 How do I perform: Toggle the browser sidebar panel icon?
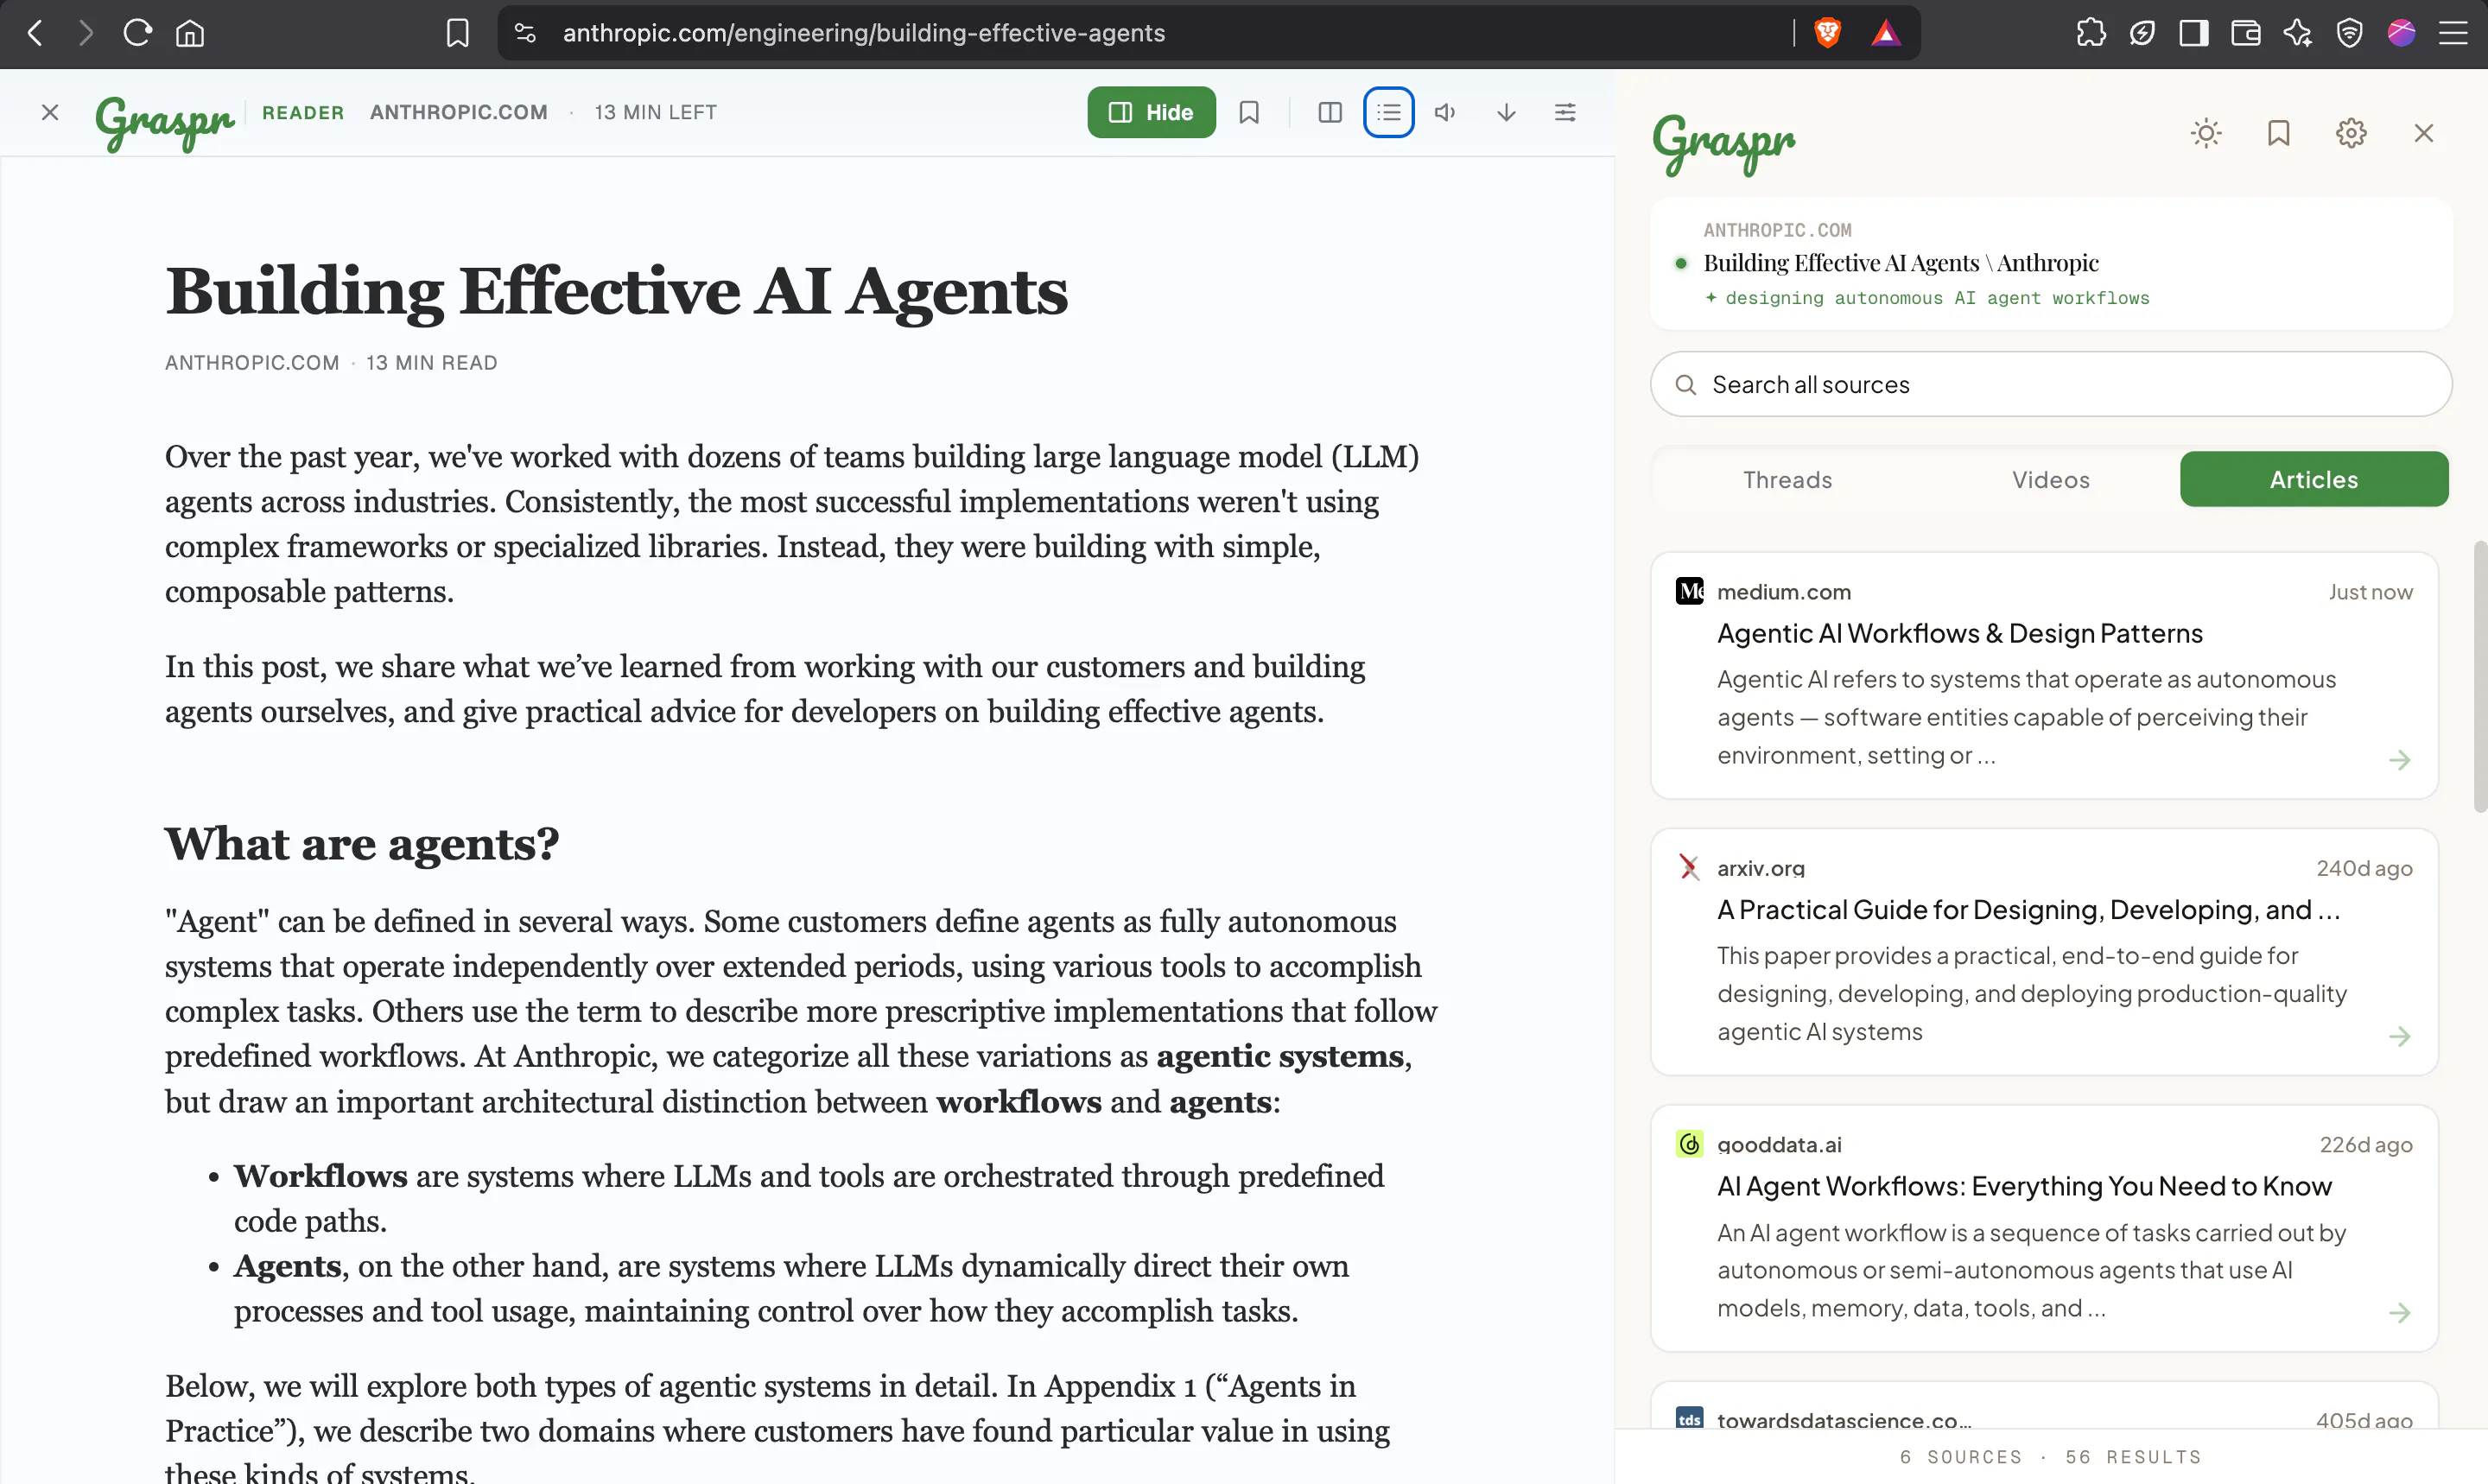click(x=2194, y=33)
